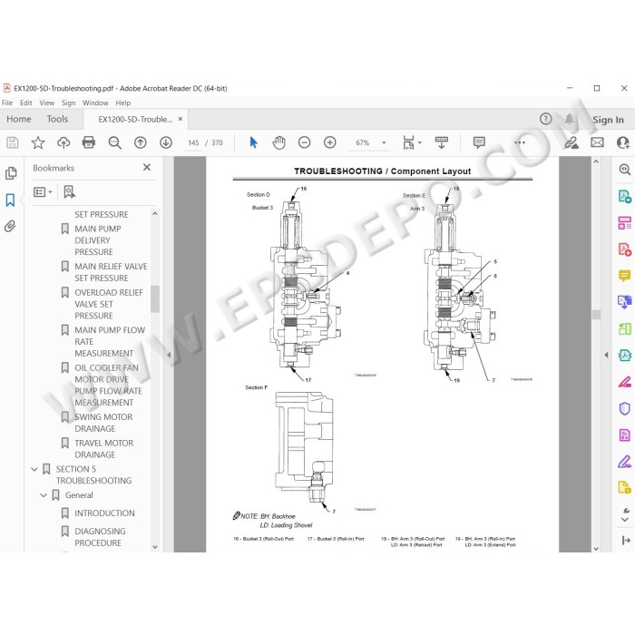Zoom in with plus button
Screen dimensions: 635x635
(x=329, y=142)
